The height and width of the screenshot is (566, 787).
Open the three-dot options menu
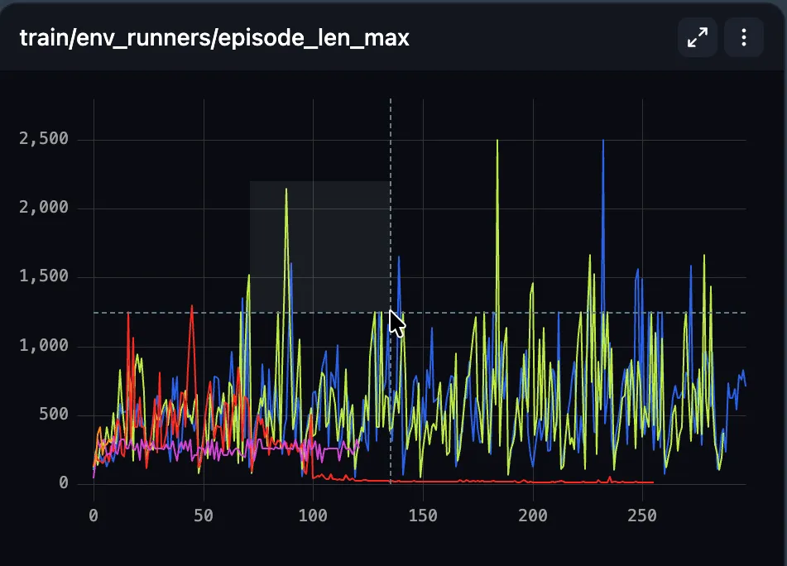744,37
